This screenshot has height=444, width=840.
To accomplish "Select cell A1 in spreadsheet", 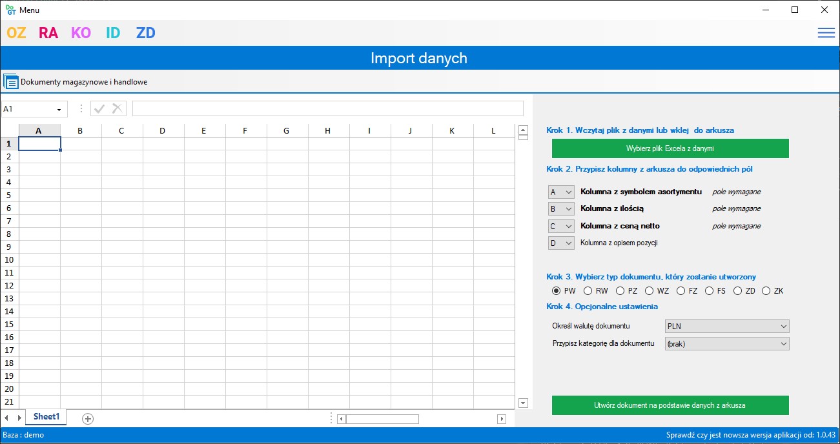I will (x=40, y=143).
